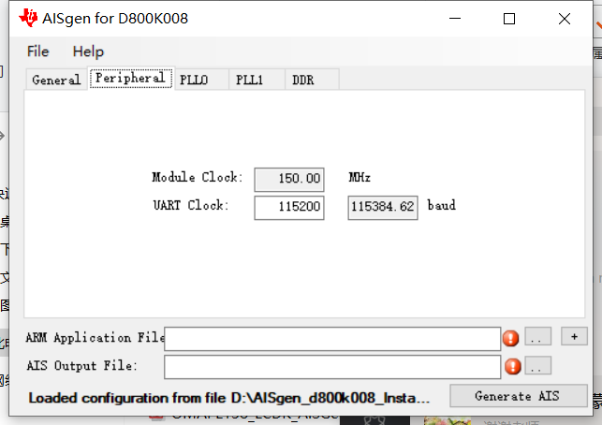Viewport: 602px width, 425px height.
Task: Minimize the AISgen window
Action: (455, 19)
